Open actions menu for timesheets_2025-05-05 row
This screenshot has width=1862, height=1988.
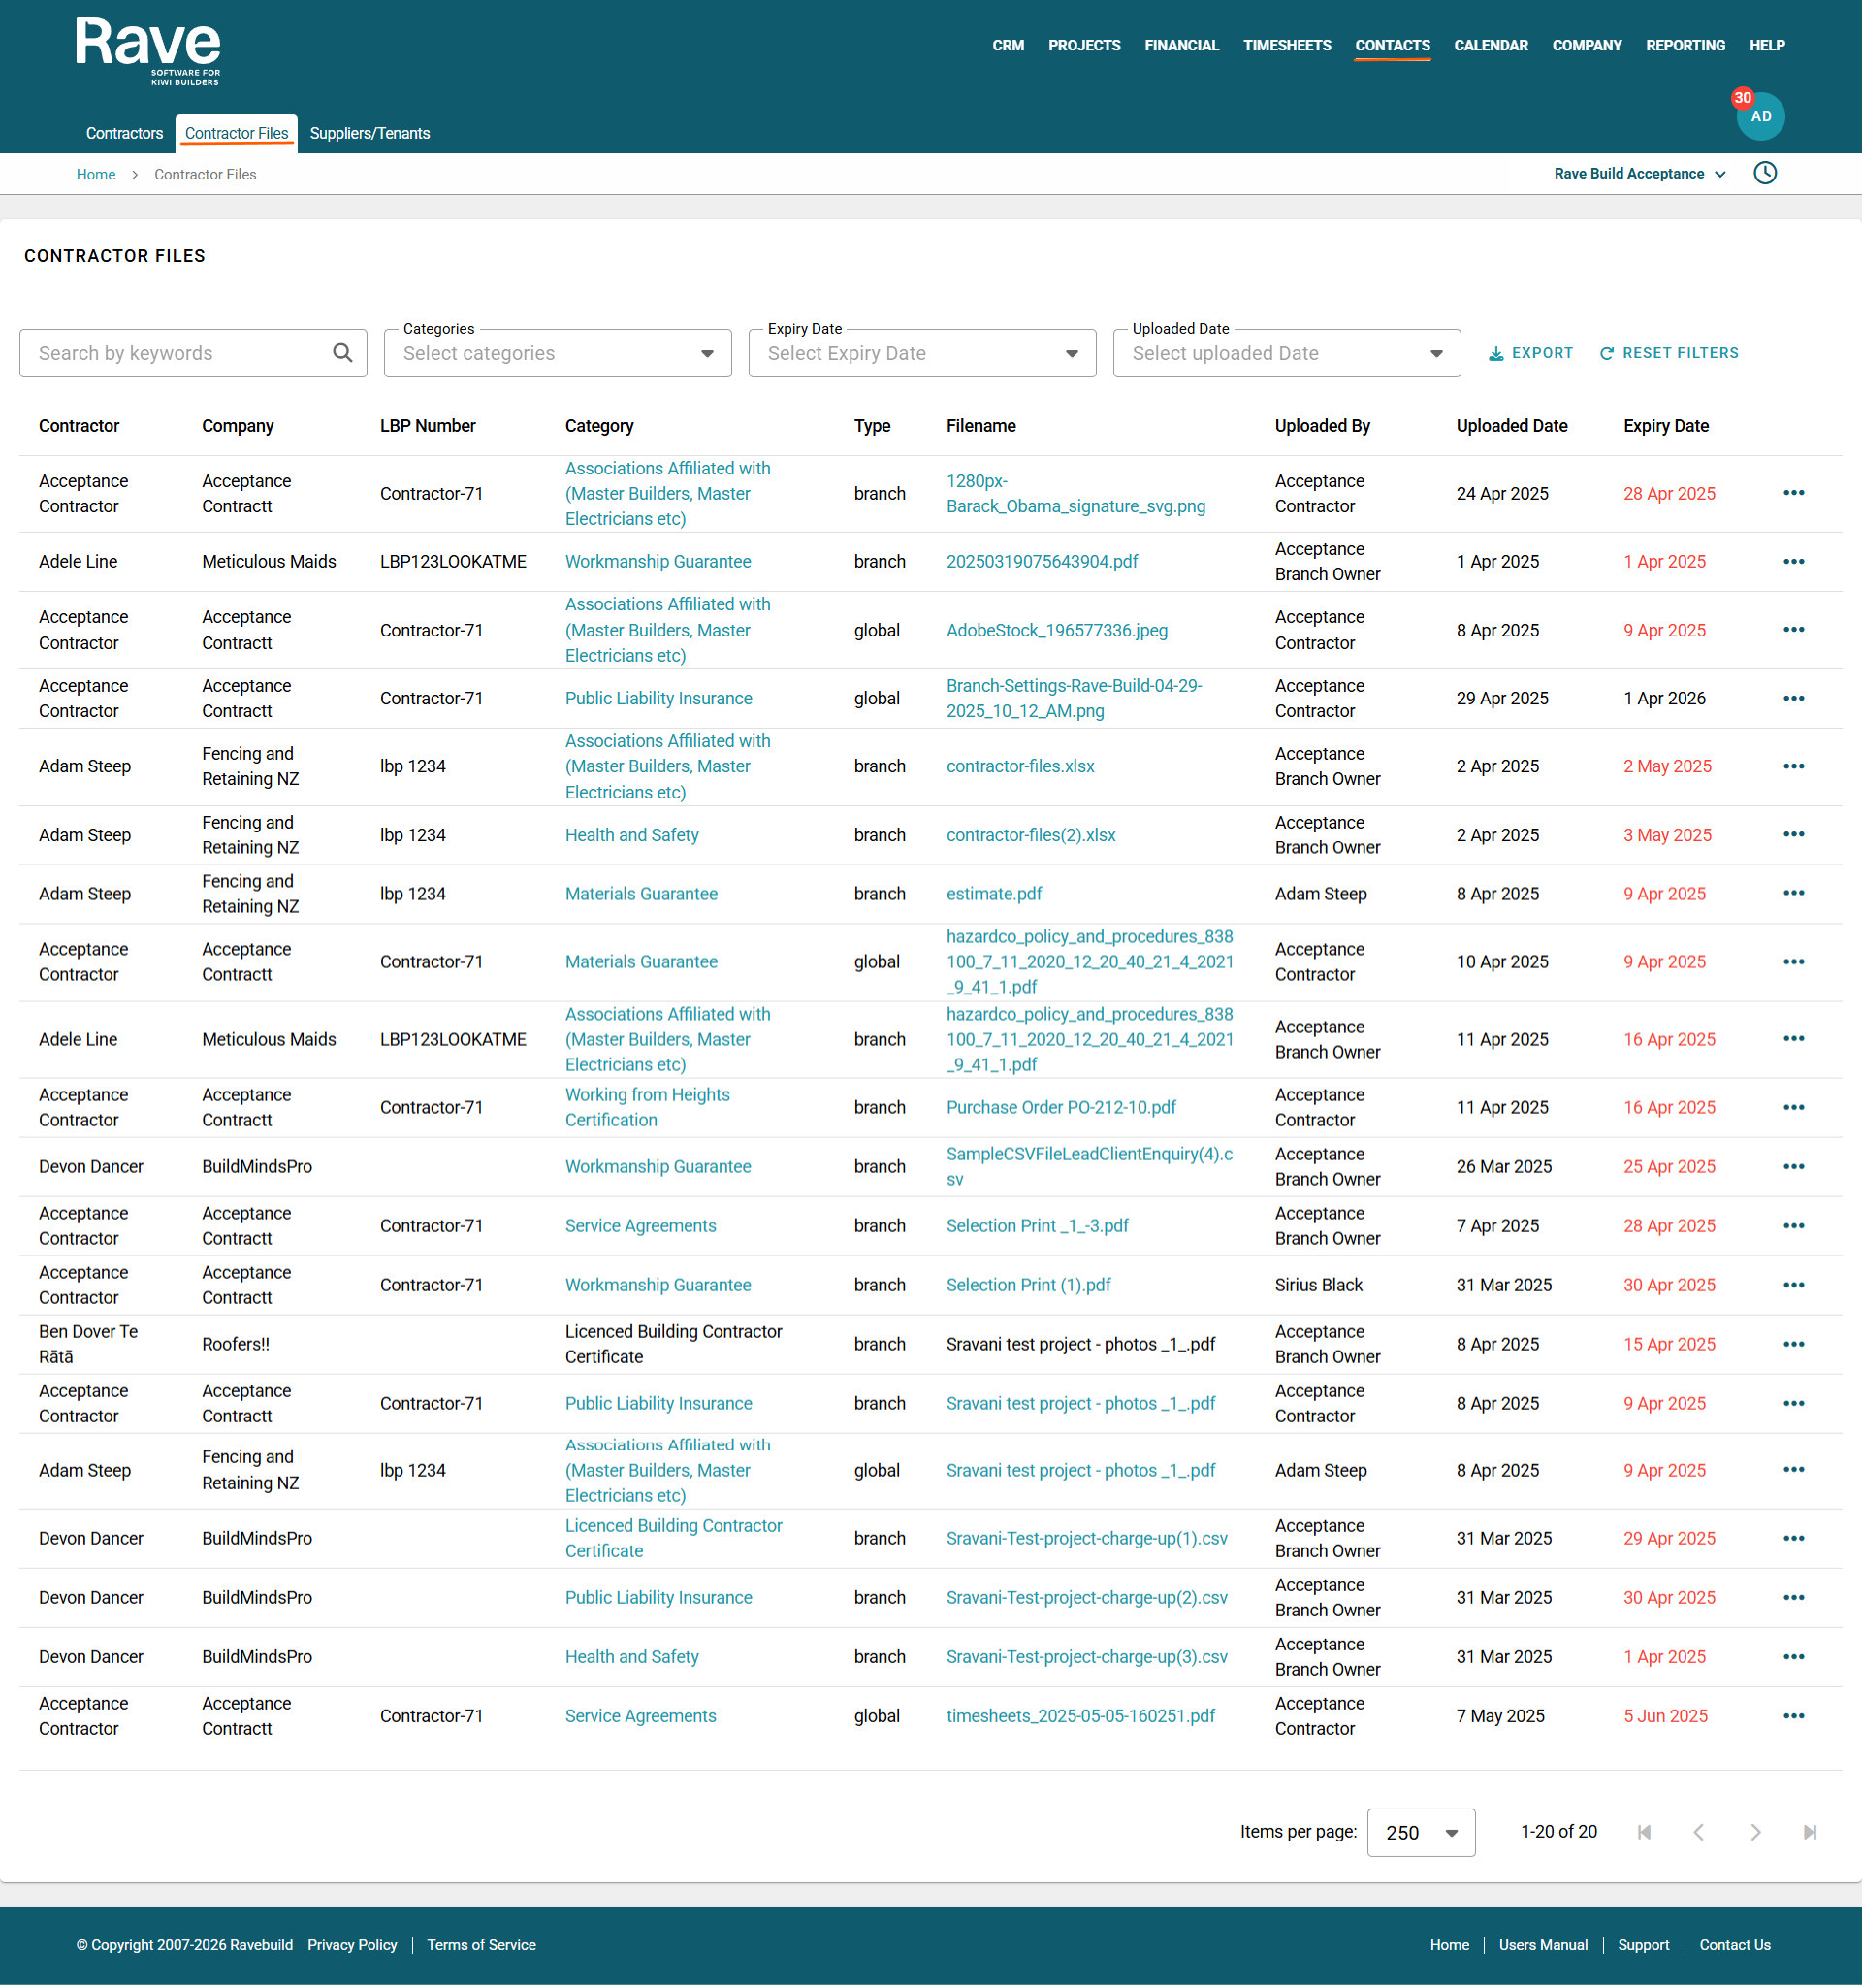point(1793,1716)
